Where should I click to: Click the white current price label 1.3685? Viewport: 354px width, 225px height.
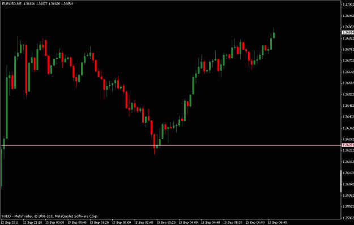tap(348, 33)
